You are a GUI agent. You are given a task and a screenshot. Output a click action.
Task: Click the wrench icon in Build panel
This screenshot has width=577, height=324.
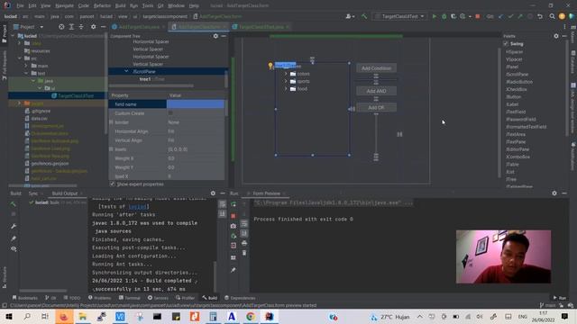[x=14, y=226]
